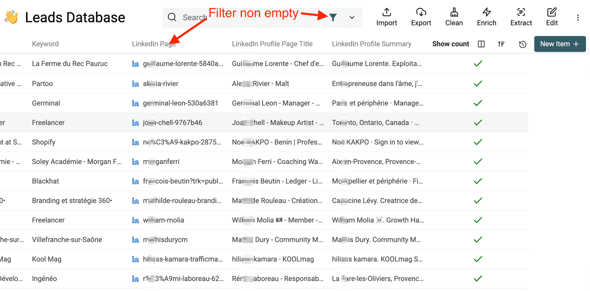Screen dimensions: 590x291
Task: Open the Extract tool
Action: (521, 17)
